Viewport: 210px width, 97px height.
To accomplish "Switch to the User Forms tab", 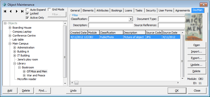I will 165,10.
